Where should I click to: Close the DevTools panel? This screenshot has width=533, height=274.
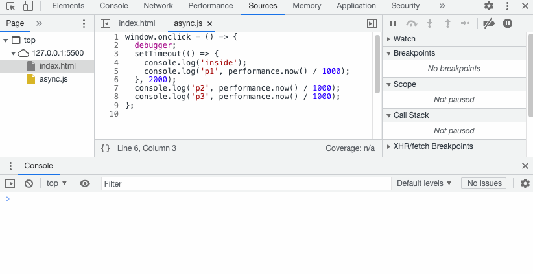[x=525, y=6]
